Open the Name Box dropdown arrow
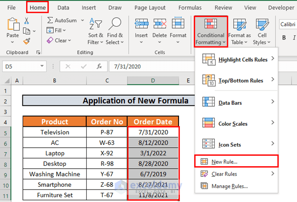The height and width of the screenshot is (202, 297). click(x=42, y=66)
